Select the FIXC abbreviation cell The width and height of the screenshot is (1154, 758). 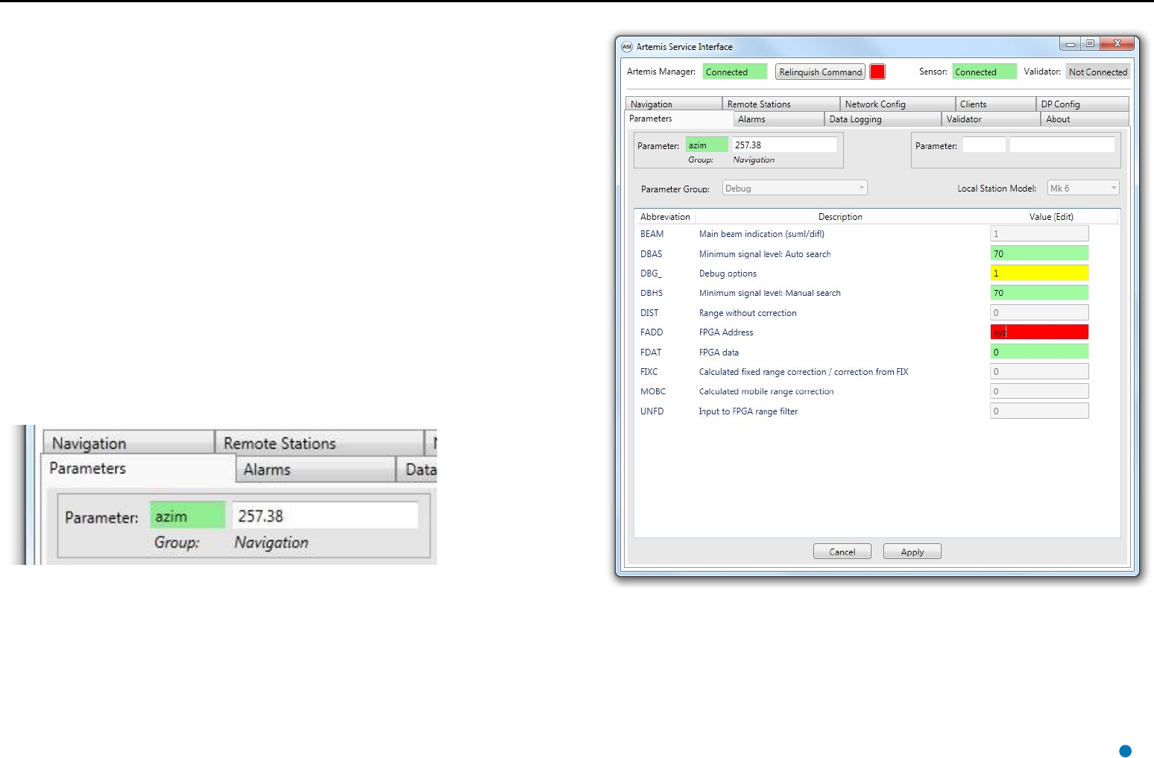(649, 372)
